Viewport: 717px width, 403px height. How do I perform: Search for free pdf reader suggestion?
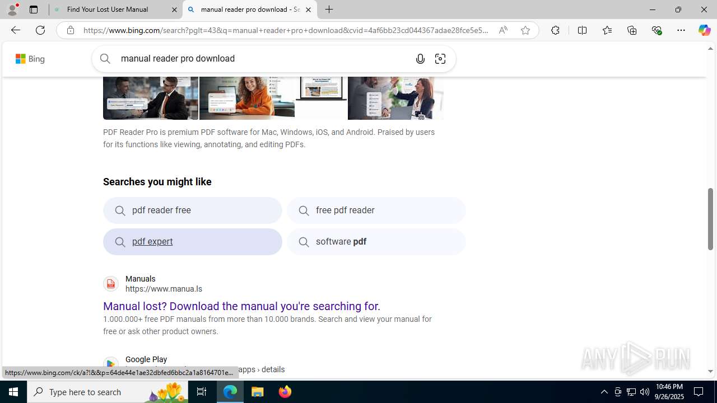[376, 210]
